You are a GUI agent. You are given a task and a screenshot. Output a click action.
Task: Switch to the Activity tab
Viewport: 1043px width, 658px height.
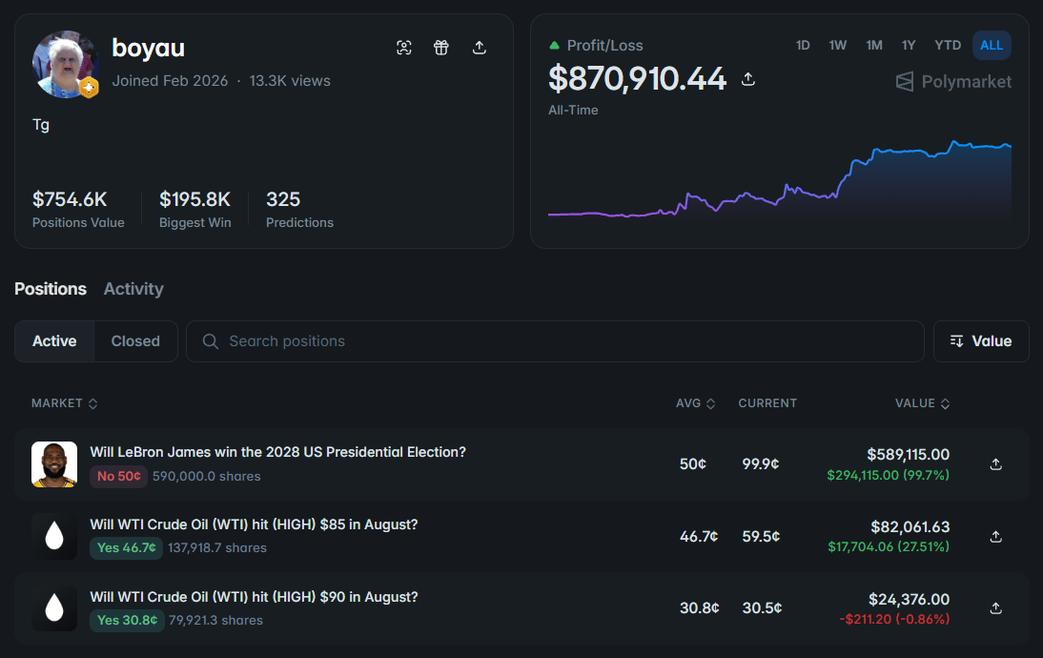click(133, 289)
